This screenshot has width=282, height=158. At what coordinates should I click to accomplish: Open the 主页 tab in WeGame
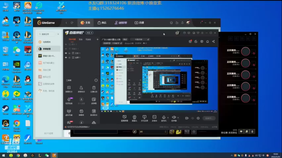pyautogui.click(x=85, y=23)
